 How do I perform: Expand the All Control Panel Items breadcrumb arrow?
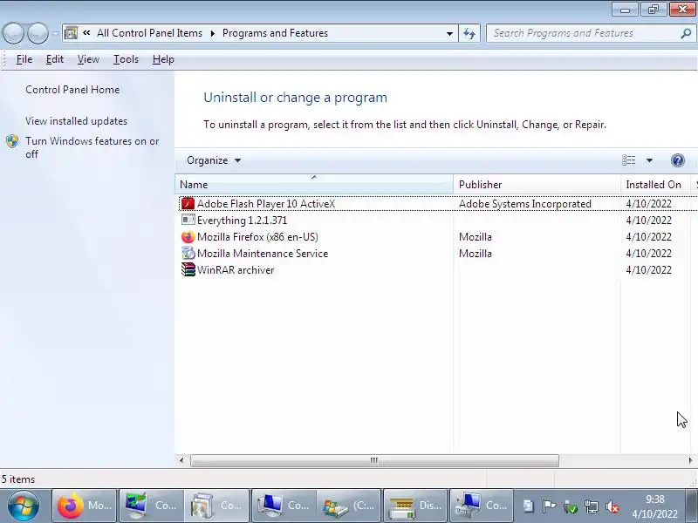pyautogui.click(x=212, y=33)
